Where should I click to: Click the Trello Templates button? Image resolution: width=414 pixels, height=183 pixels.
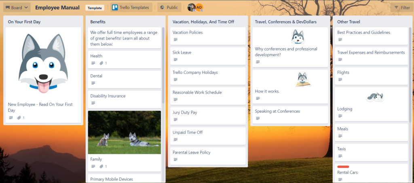[x=131, y=7]
